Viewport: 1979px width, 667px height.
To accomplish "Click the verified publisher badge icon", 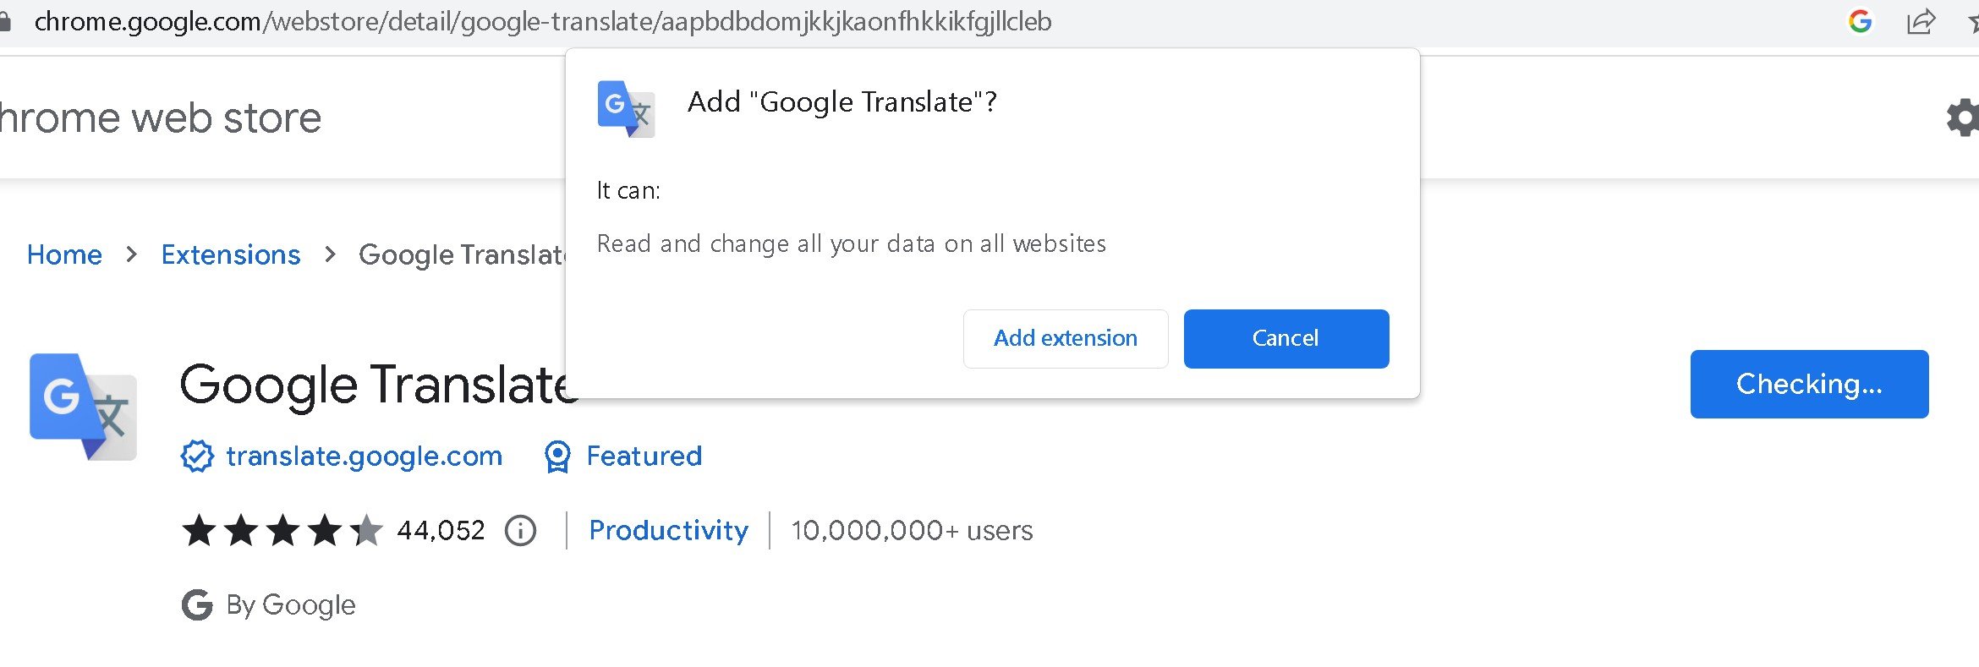I will [x=197, y=457].
